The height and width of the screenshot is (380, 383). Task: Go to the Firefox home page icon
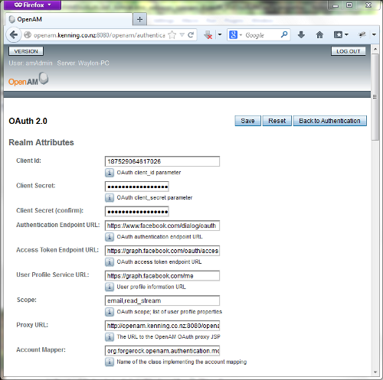(319, 35)
